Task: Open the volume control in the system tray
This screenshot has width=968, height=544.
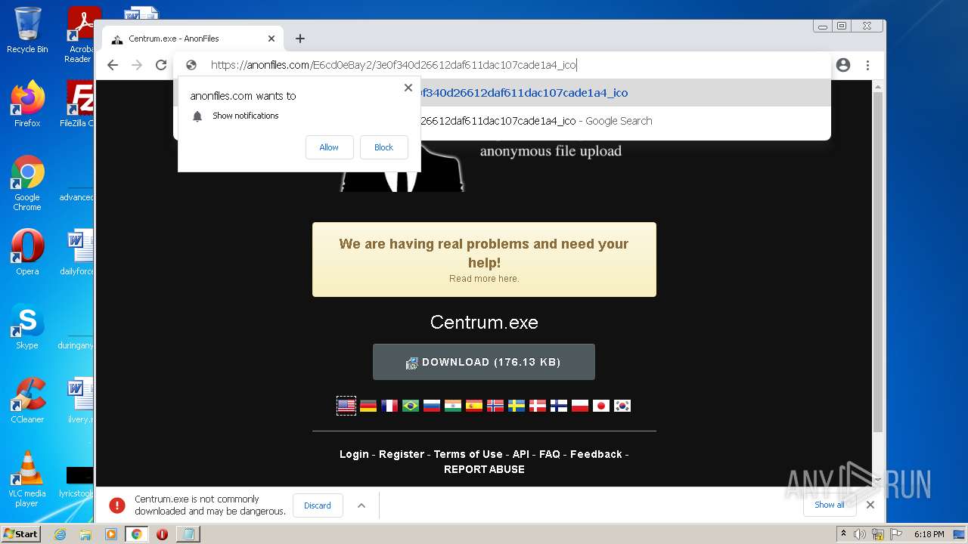Action: tap(860, 534)
